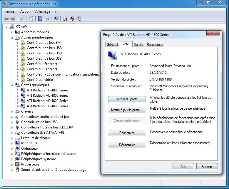The width and height of the screenshot is (229, 189).
Task: Click the Détails du pilote button
Action: tap(127, 99)
